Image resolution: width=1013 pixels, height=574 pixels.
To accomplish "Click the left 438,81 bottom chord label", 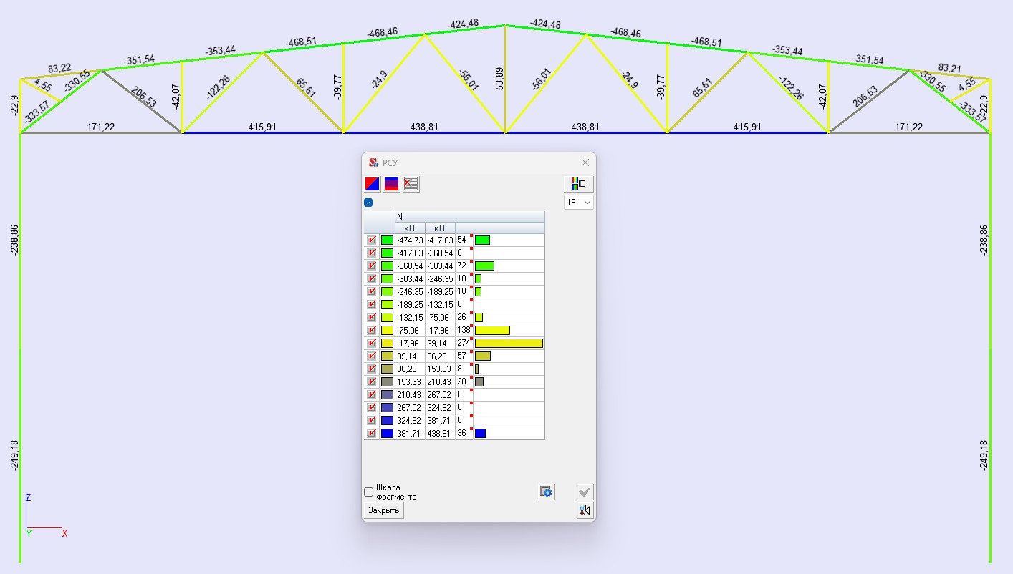I will click(424, 127).
